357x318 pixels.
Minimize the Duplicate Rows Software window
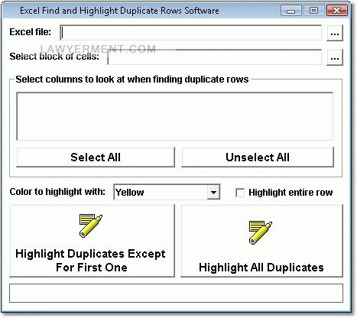tap(290, 11)
